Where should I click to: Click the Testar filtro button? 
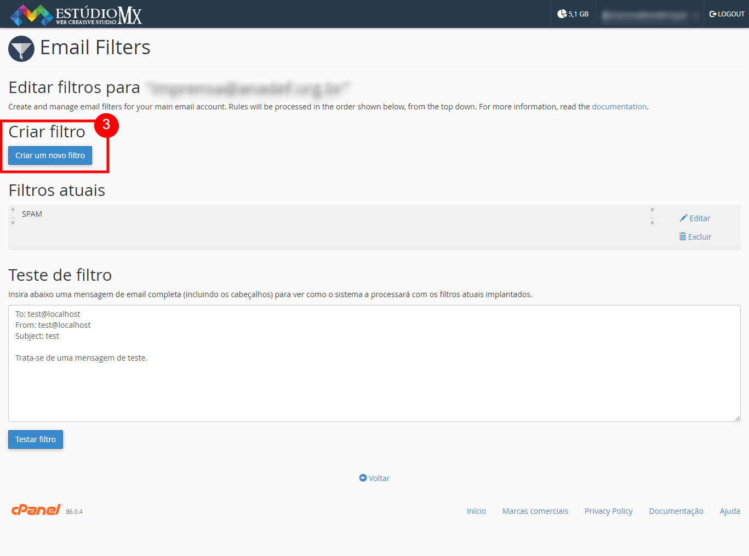[35, 439]
